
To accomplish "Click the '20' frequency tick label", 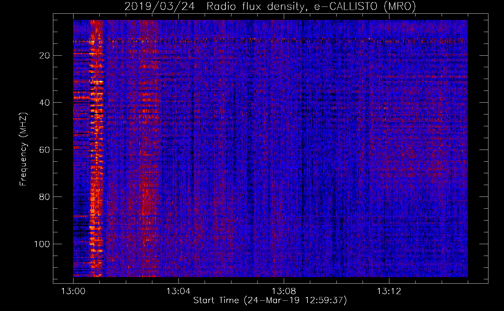I will 45,55.
